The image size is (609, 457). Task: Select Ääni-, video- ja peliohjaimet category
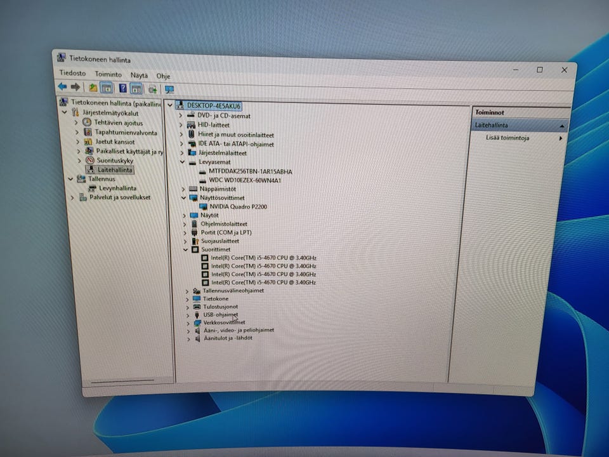coord(239,330)
